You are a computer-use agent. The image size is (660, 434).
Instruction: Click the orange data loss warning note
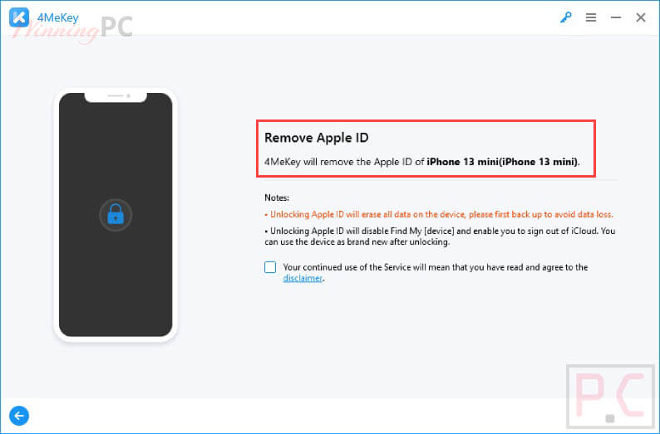tap(439, 214)
